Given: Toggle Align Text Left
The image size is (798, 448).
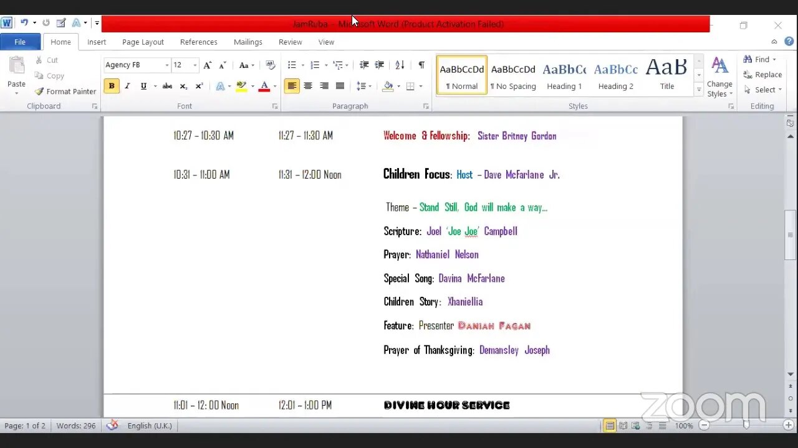Looking at the screenshot, I should (x=292, y=86).
